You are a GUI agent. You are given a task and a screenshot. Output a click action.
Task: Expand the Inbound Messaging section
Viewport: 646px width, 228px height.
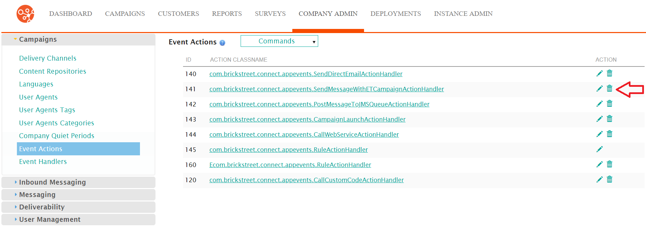click(78, 182)
